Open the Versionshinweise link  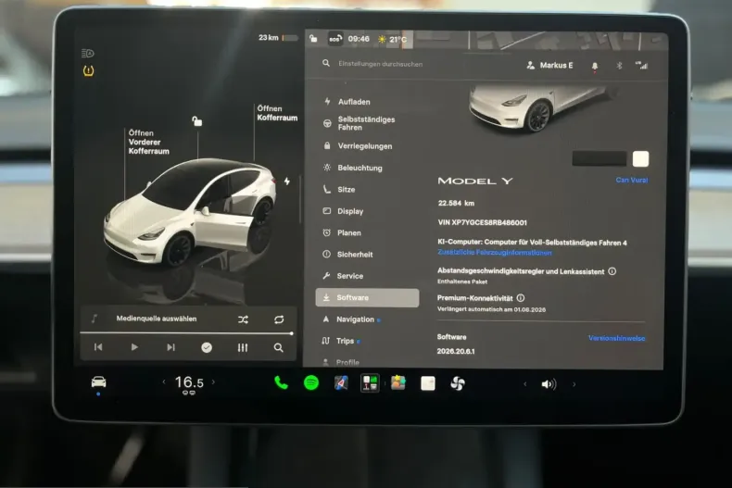[x=617, y=338]
